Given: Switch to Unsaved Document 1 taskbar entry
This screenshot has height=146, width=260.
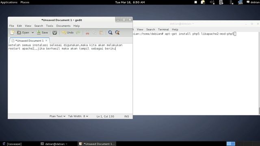Looking at the screenshot, I should [x=97, y=144].
